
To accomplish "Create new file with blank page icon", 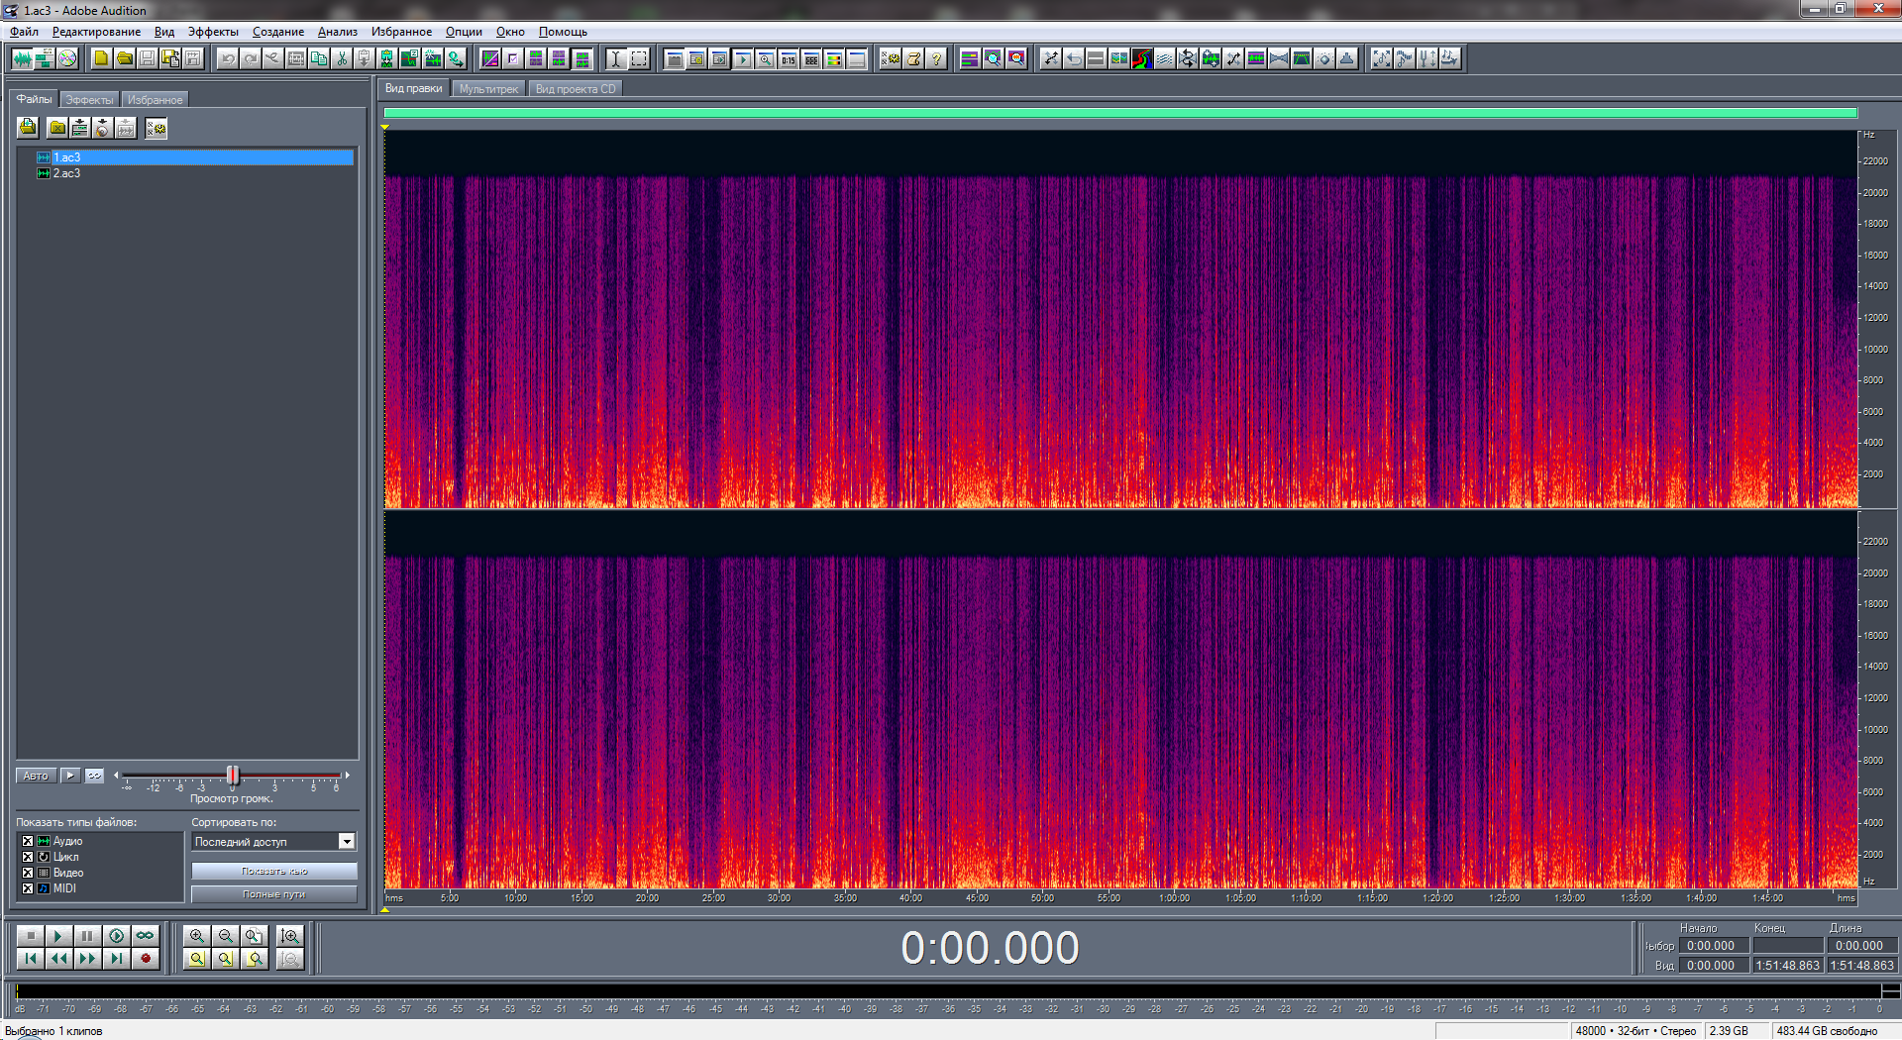I will click(x=101, y=58).
